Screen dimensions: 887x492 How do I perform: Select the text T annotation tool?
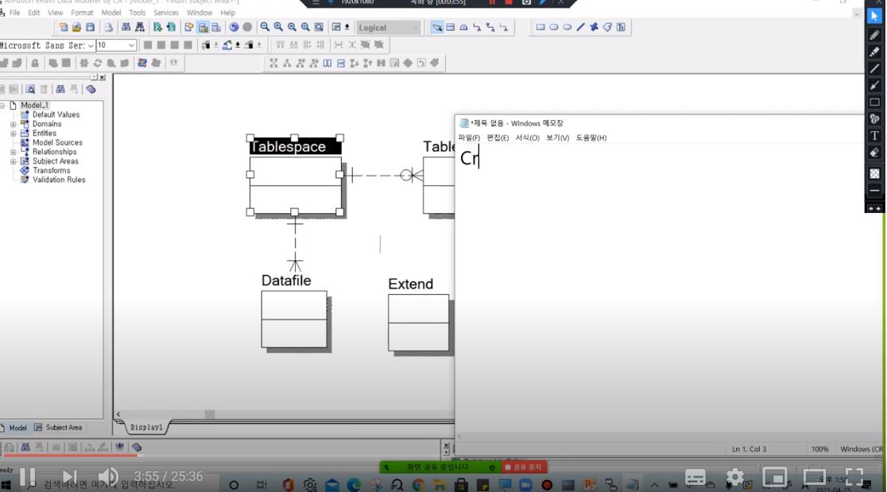click(874, 136)
